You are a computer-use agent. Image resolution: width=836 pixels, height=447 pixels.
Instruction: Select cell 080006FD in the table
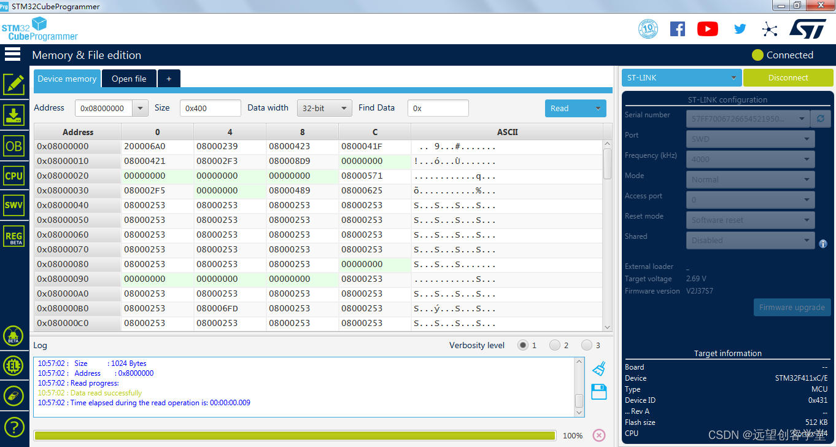tap(230, 309)
